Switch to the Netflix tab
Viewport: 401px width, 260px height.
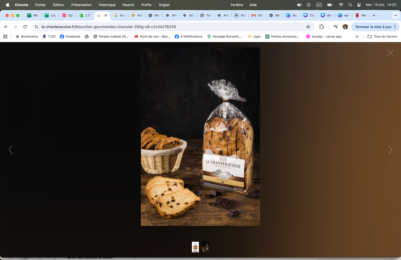361,15
